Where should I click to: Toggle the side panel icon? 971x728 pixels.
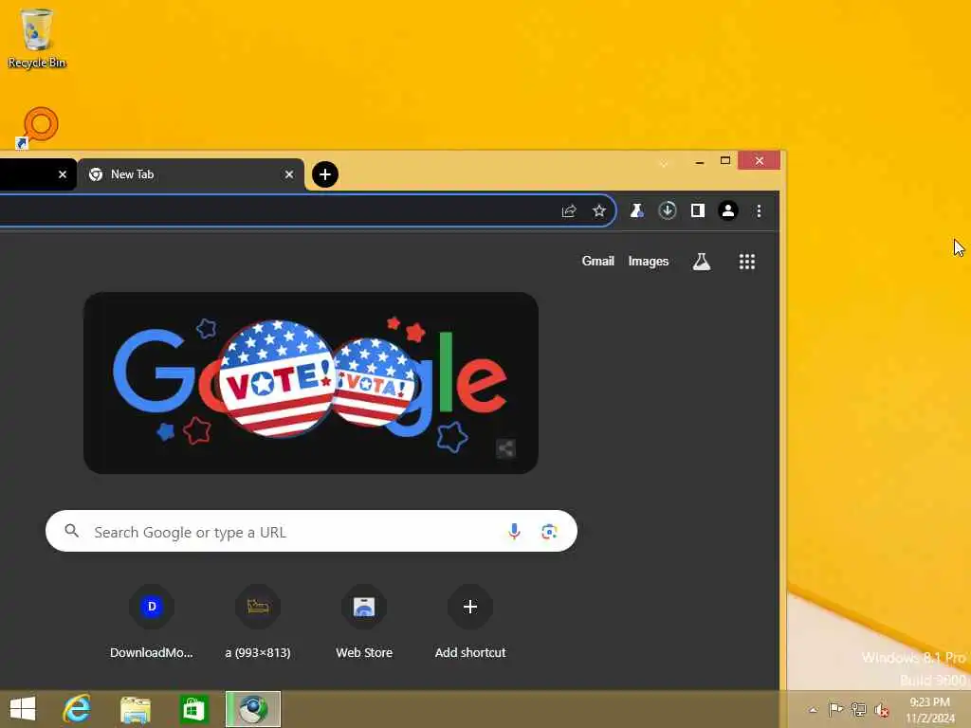698,211
